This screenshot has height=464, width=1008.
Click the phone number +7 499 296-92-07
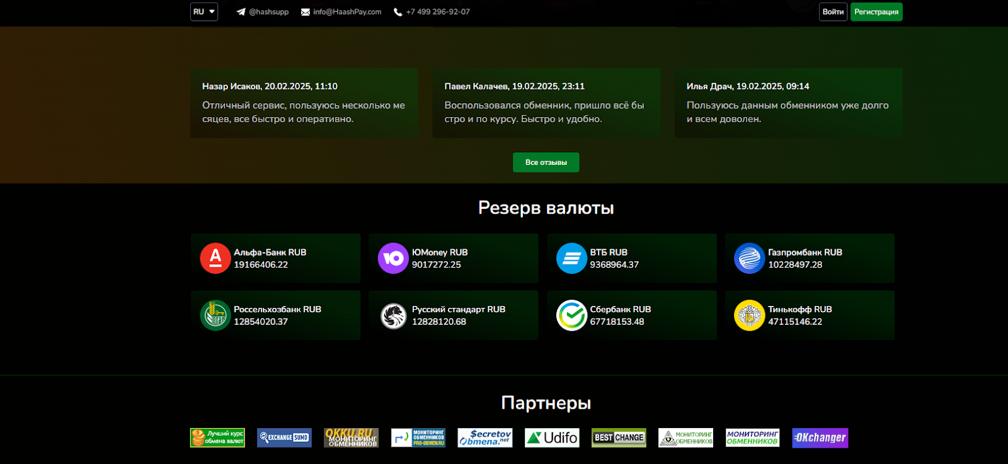(432, 12)
